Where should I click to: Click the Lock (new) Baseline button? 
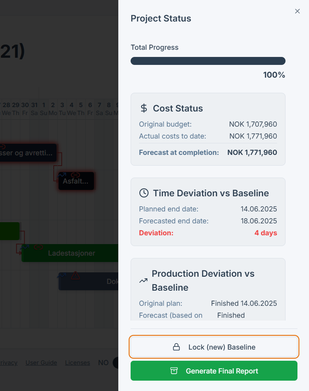214,347
